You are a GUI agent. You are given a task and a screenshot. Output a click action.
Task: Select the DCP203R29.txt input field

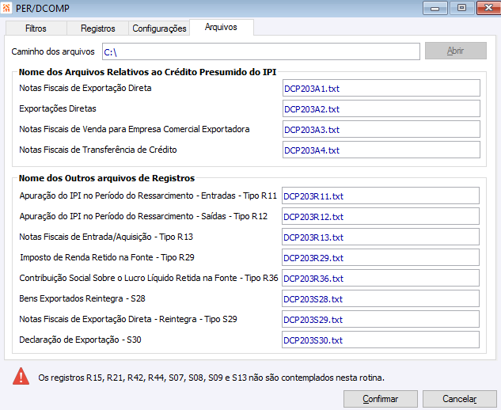pos(381,257)
